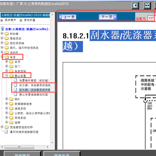156x156 pixels.
Task: Click 菜单折叠 link above the tree
Action: [30, 20]
